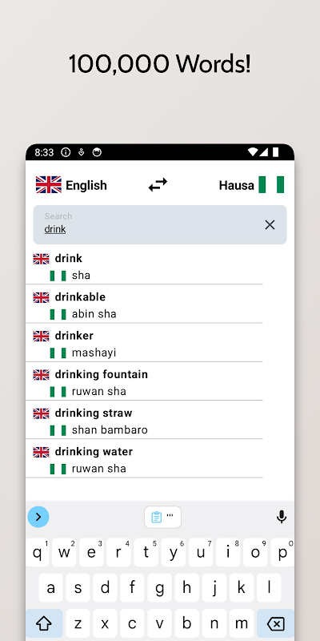The width and height of the screenshot is (320, 641).
Task: Open the 'drink' result entry
Action: 144,267
